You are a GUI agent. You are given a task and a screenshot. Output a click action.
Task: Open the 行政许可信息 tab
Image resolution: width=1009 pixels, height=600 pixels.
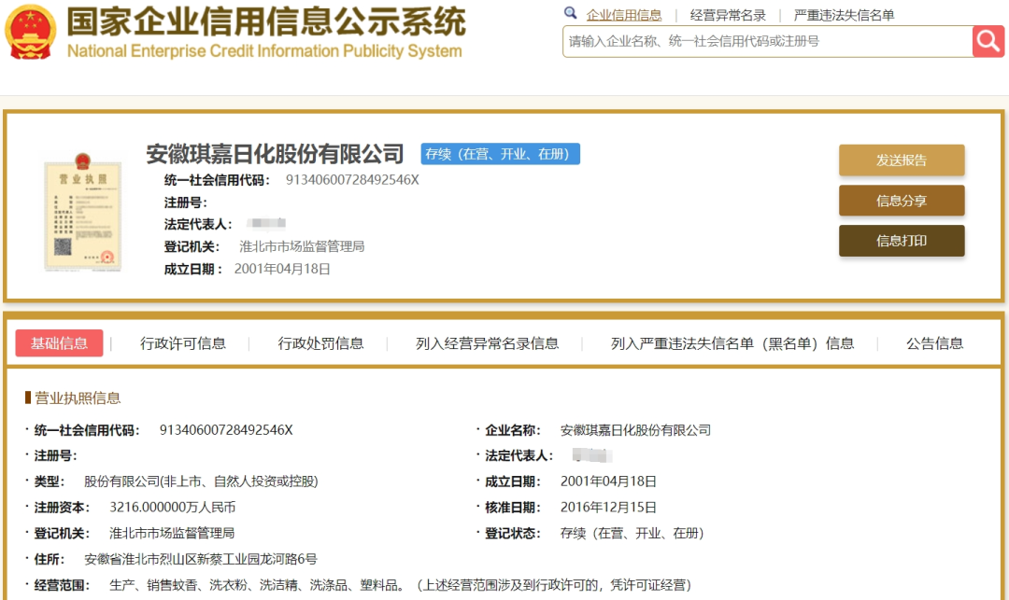183,343
